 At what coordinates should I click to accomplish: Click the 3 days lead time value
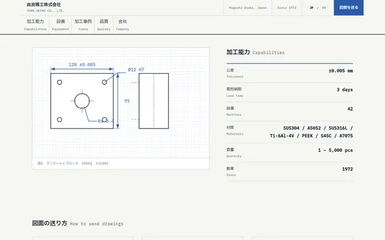pyautogui.click(x=345, y=90)
